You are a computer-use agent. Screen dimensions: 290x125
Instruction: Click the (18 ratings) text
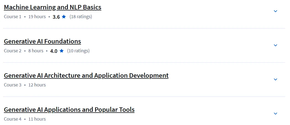[81, 17]
